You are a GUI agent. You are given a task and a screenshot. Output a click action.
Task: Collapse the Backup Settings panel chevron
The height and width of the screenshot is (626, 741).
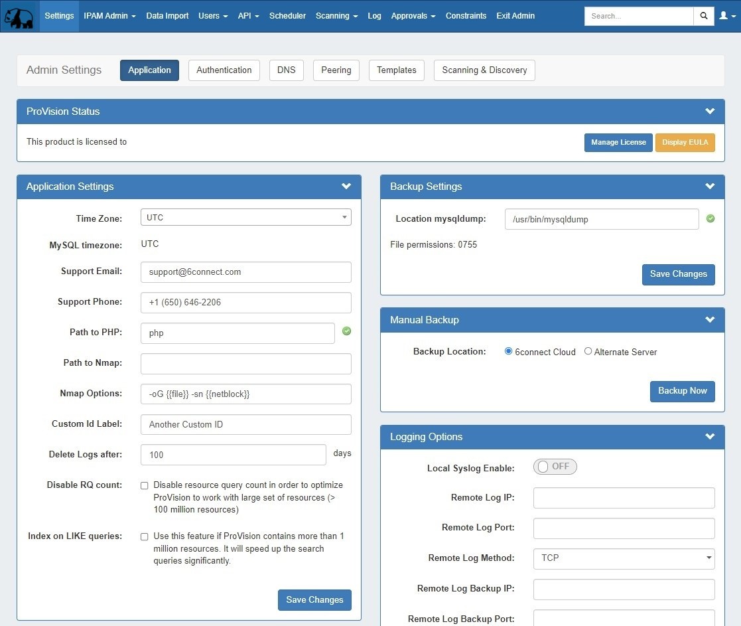pos(710,187)
